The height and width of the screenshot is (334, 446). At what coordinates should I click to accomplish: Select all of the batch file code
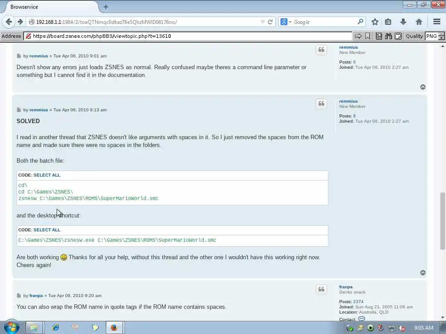(47, 175)
